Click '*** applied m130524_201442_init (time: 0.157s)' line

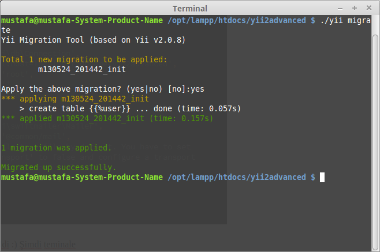(x=107, y=118)
